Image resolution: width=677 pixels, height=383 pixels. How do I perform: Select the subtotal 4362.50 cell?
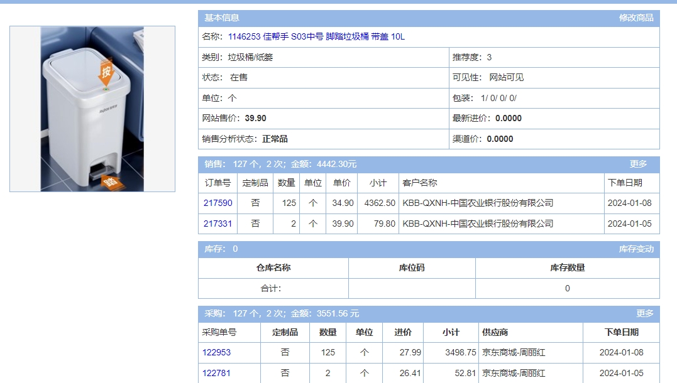coord(378,203)
